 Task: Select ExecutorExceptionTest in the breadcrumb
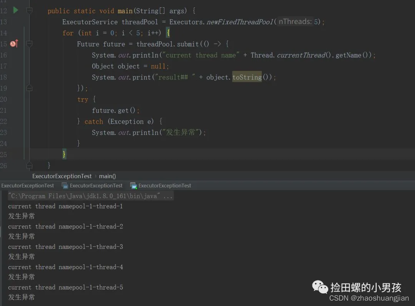pyautogui.click(x=62, y=176)
